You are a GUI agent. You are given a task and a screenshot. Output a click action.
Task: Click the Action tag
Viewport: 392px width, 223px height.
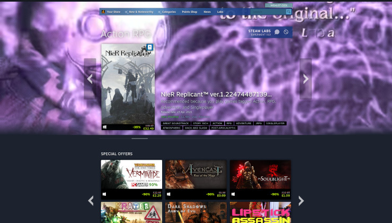[217, 123]
